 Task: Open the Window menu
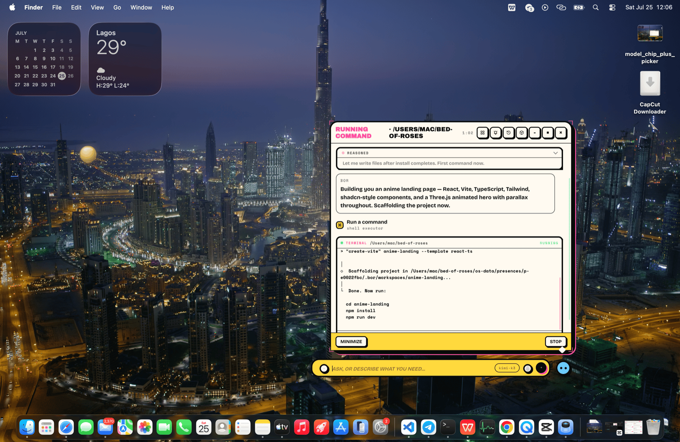(141, 7)
